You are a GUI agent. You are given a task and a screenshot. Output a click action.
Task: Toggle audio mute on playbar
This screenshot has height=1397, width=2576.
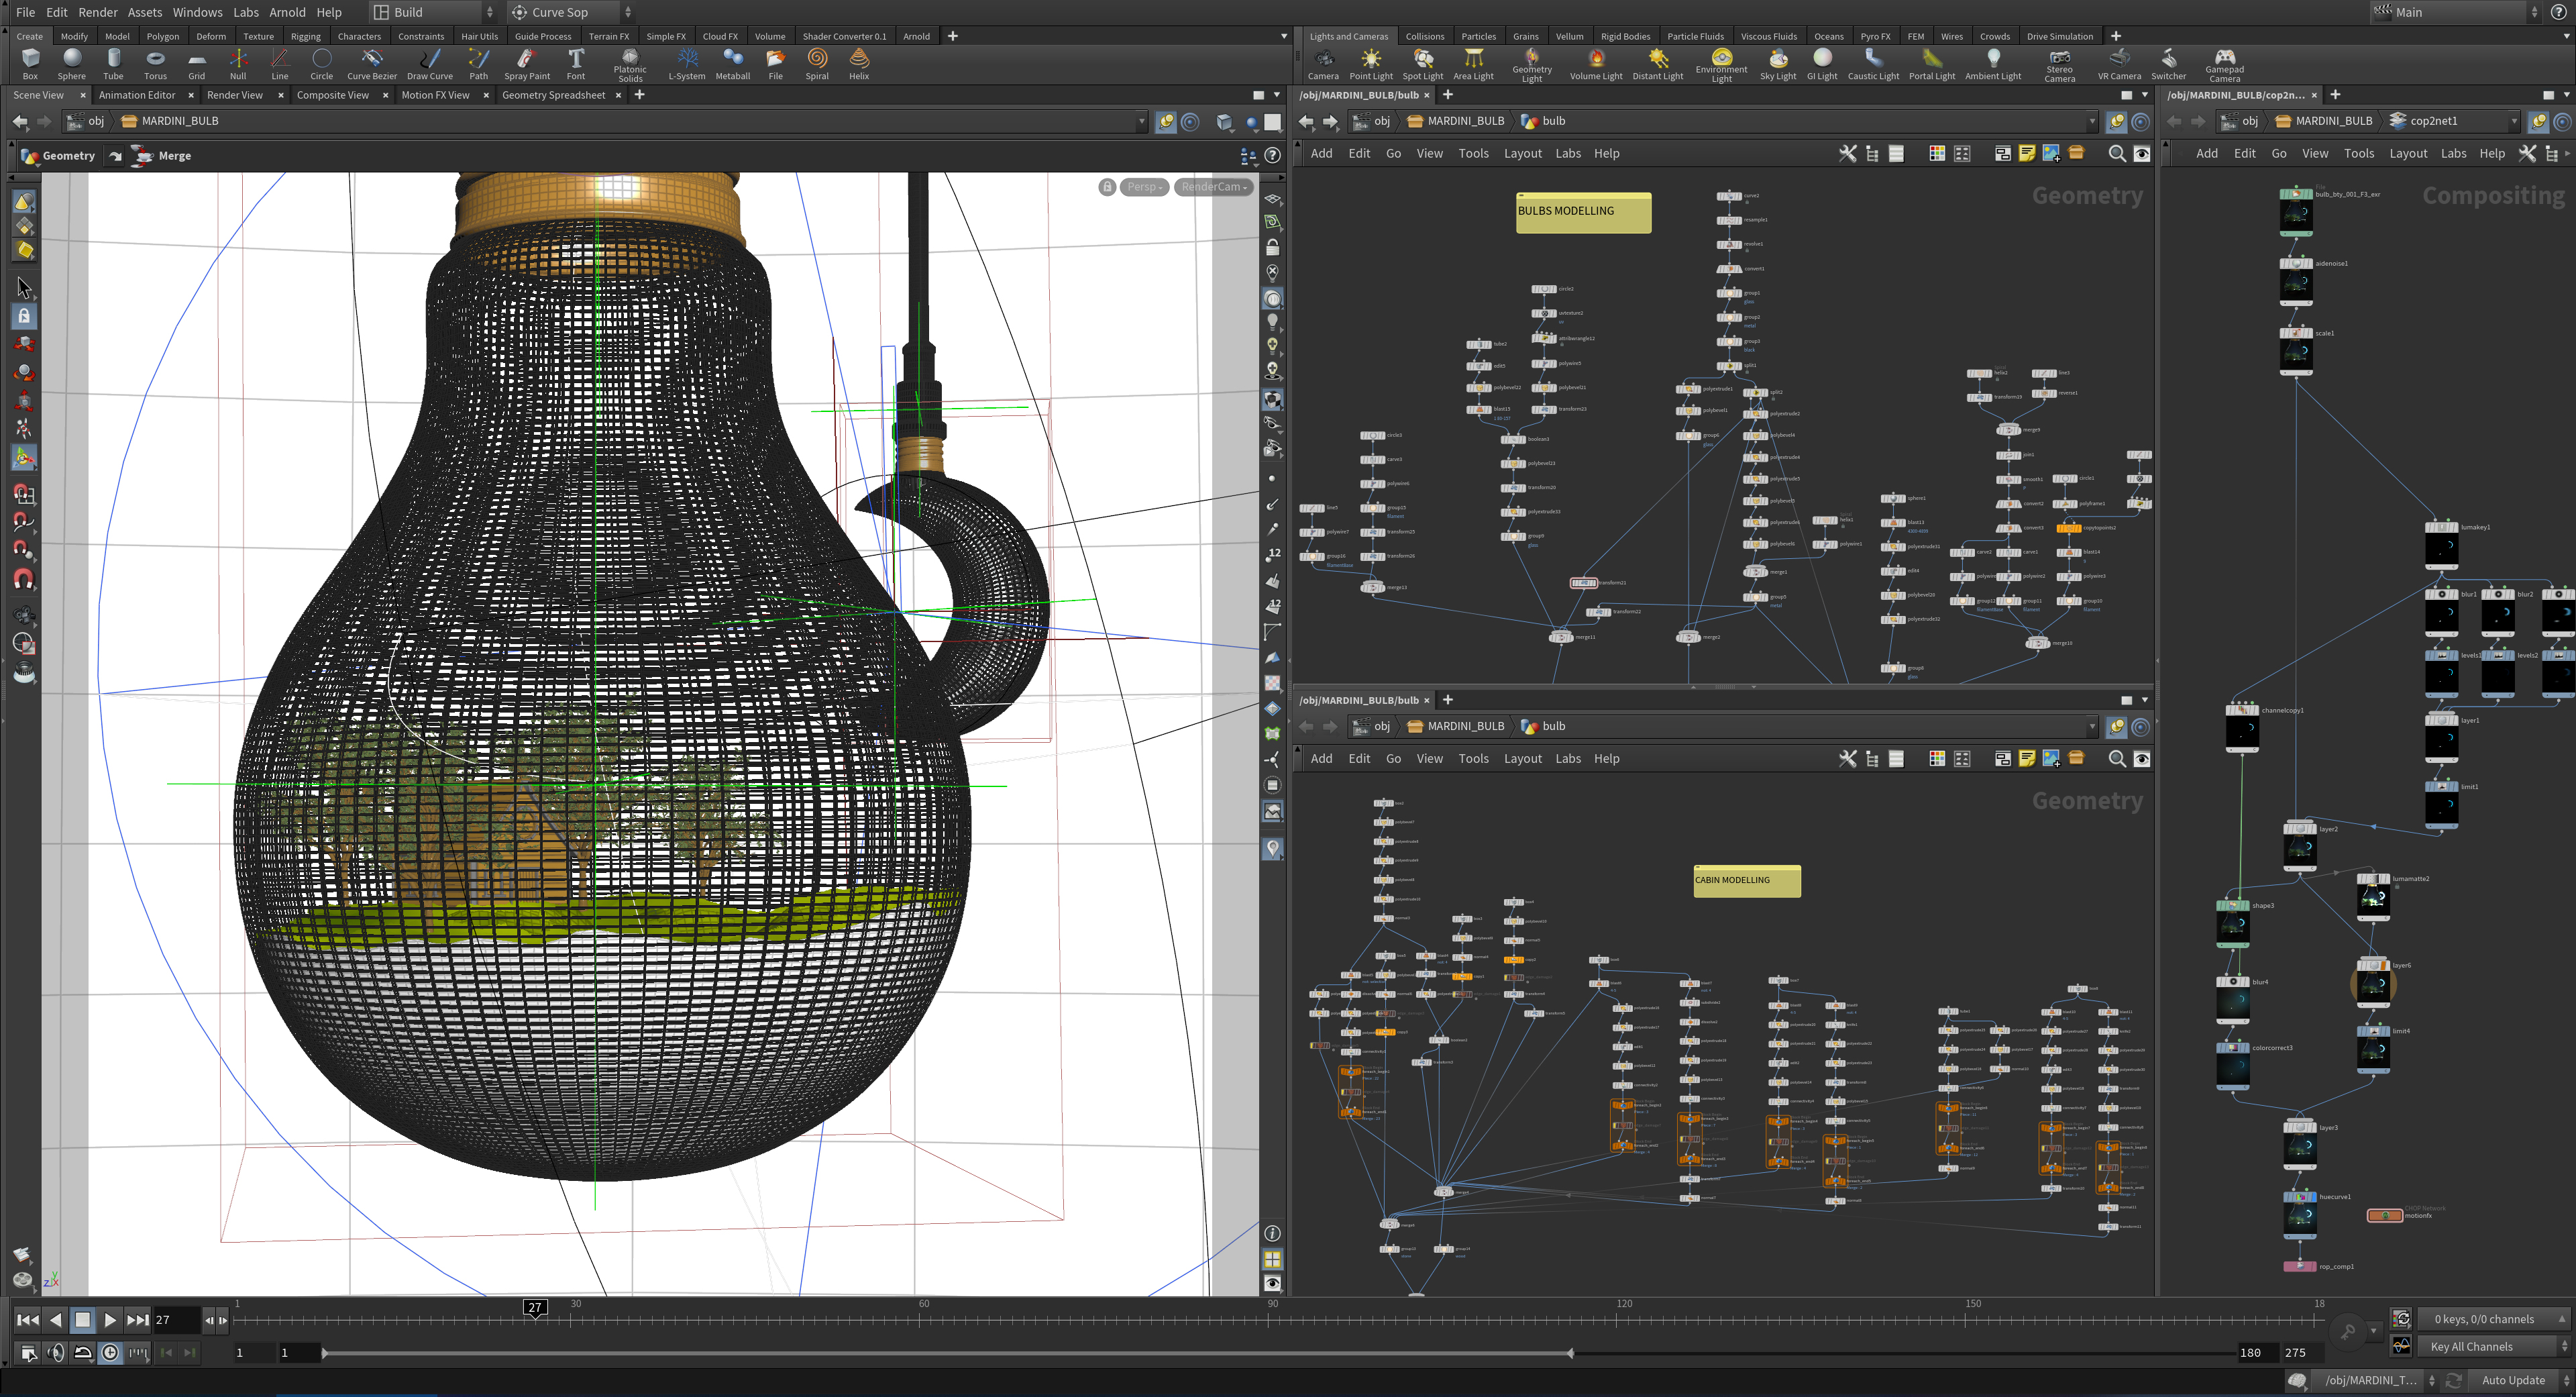(56, 1353)
